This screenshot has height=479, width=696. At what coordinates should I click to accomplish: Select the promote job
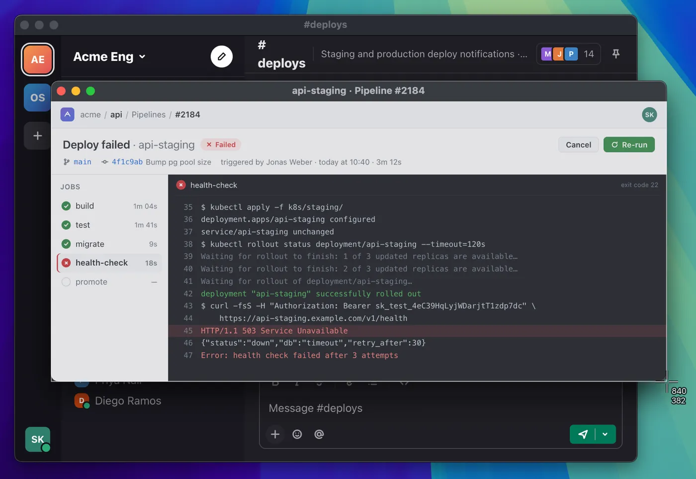tap(109, 282)
